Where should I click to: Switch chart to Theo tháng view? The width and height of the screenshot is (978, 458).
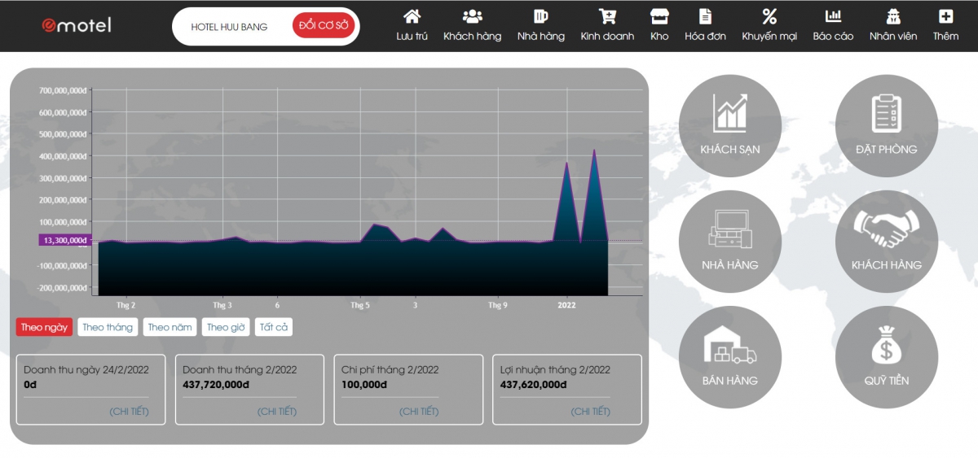[108, 327]
